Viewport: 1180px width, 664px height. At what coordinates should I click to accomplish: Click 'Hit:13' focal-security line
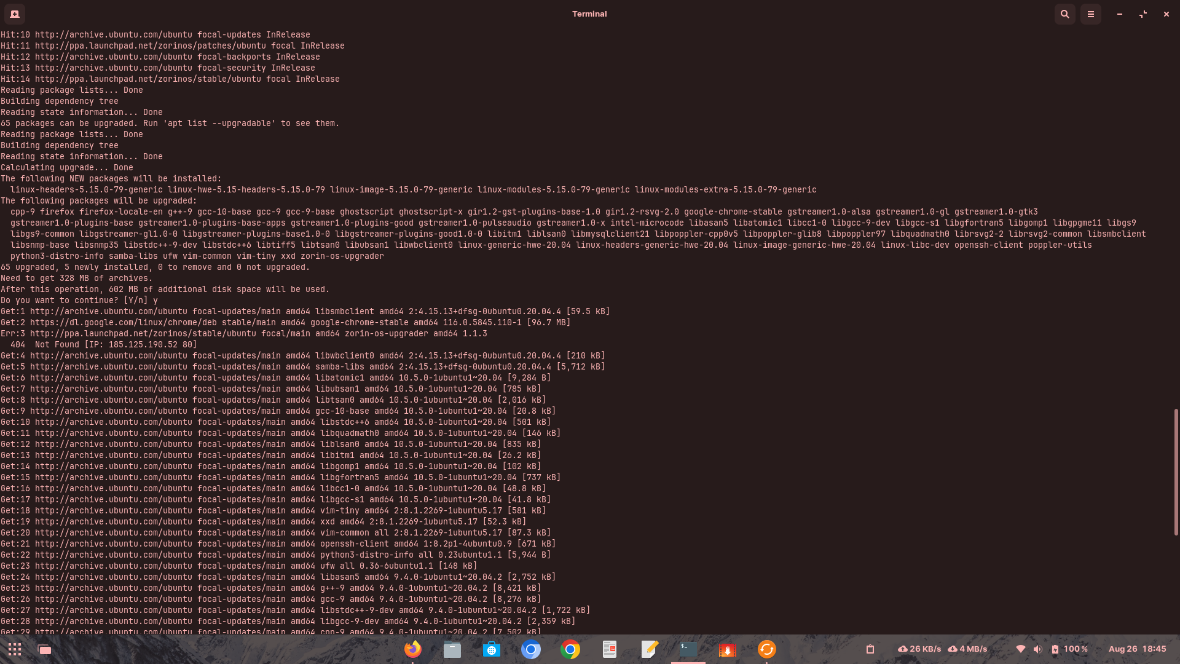158,68
